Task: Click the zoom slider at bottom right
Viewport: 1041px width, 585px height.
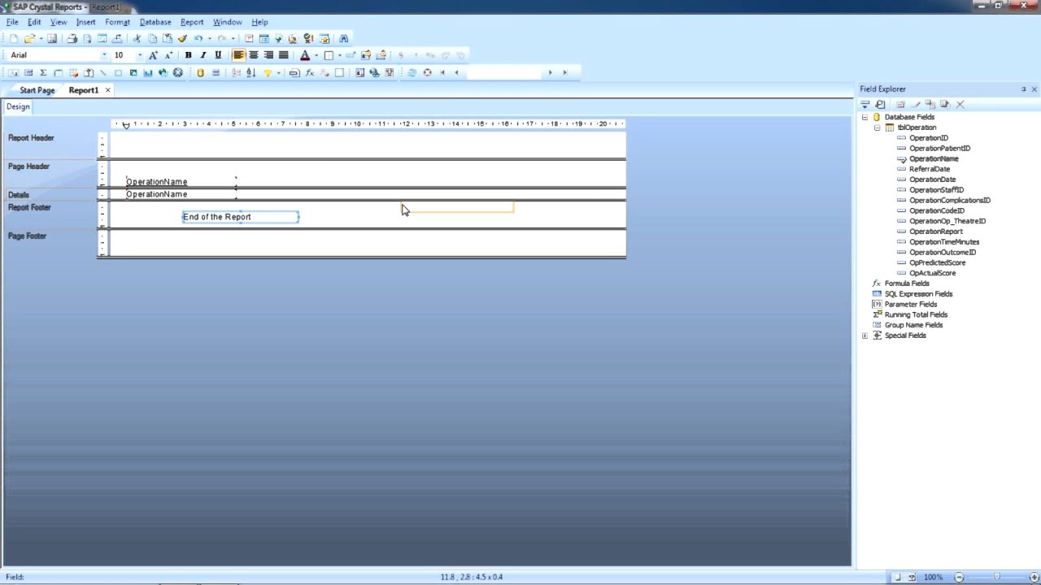Action: pos(997,577)
